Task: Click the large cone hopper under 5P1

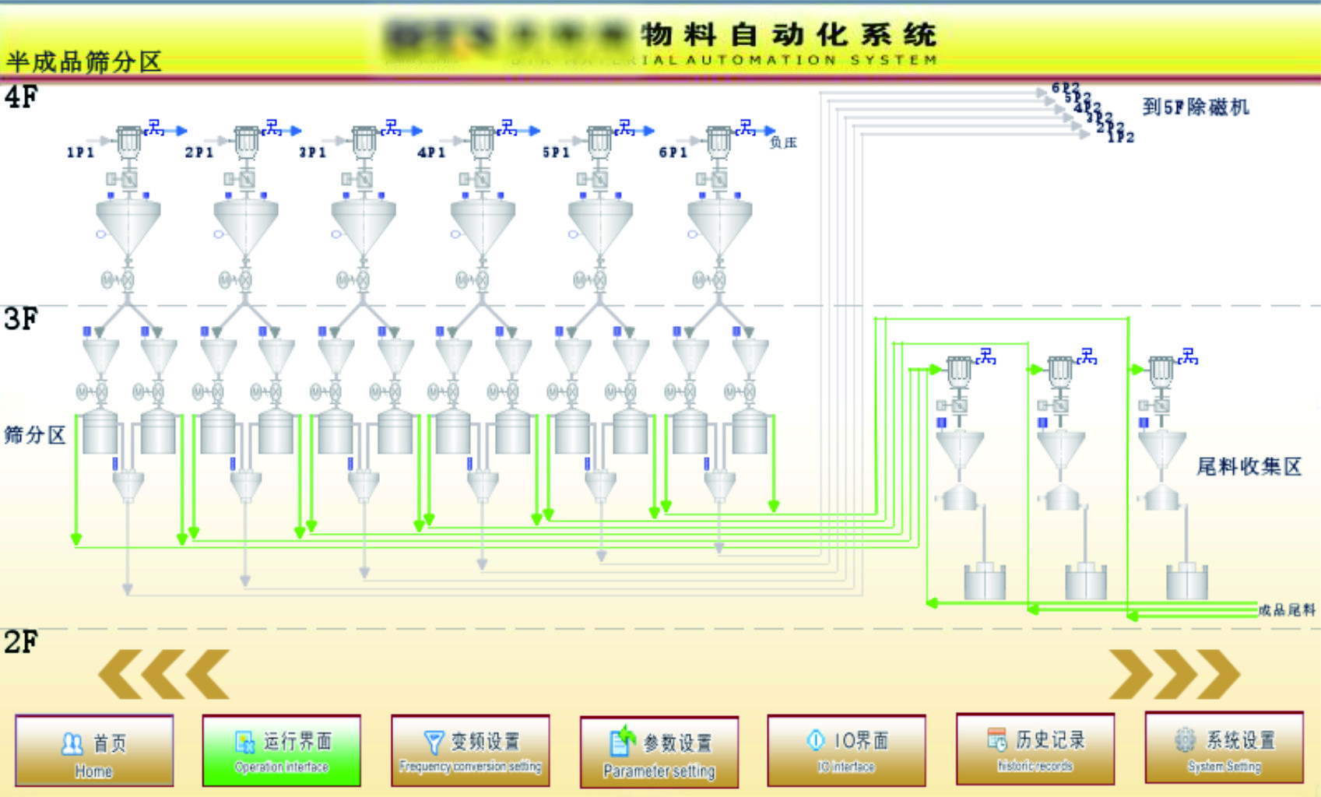Action: [599, 226]
